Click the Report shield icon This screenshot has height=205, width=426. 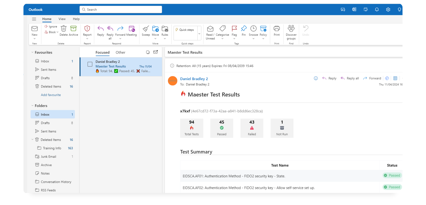[87, 29]
